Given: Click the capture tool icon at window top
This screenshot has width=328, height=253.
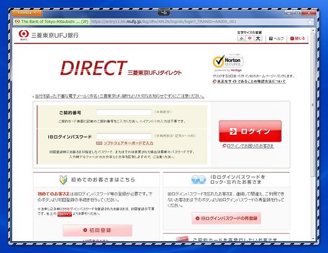Looking at the screenshot, I should 164,12.
